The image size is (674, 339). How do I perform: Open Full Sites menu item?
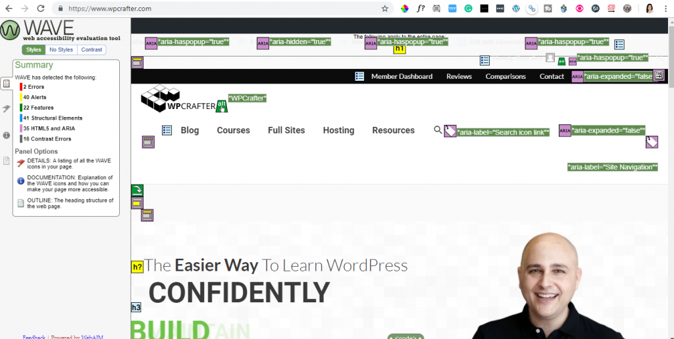pyautogui.click(x=286, y=130)
